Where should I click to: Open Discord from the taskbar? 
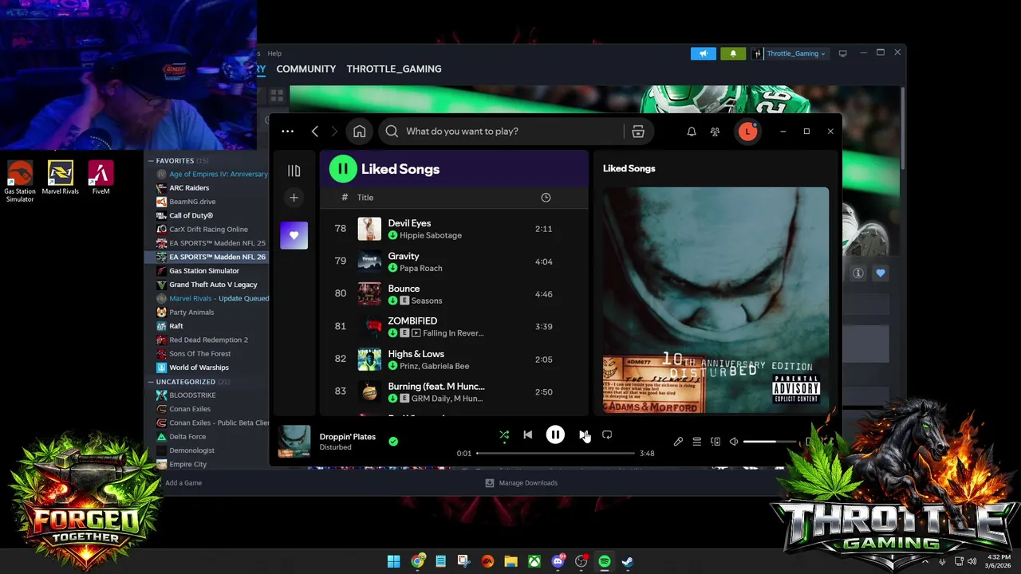tap(558, 561)
